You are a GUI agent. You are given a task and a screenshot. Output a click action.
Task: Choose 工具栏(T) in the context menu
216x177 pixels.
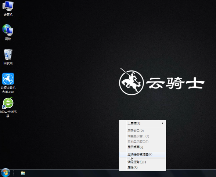(143, 123)
